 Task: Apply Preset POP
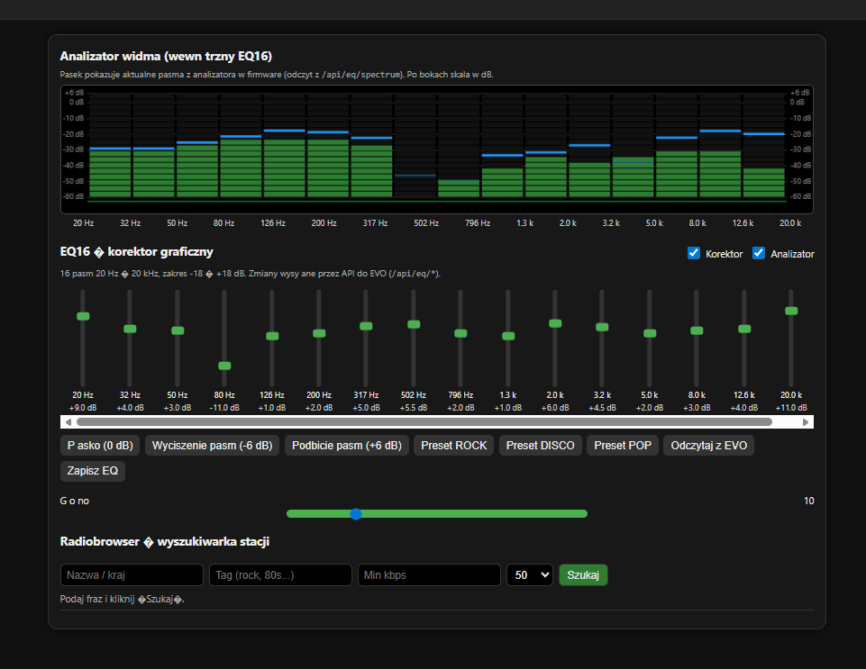tap(623, 446)
